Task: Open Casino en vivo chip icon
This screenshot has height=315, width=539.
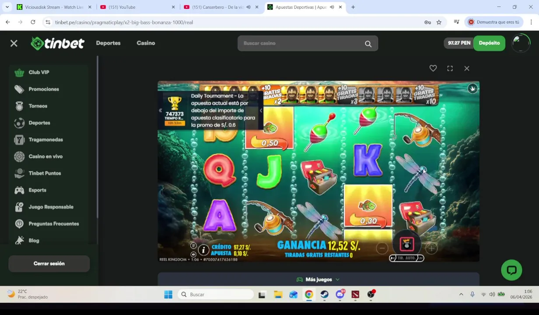Action: (x=19, y=157)
